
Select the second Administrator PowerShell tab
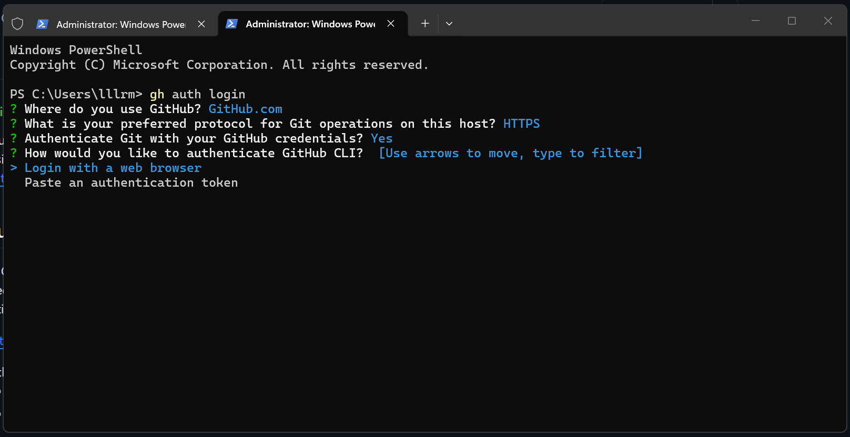(x=313, y=24)
